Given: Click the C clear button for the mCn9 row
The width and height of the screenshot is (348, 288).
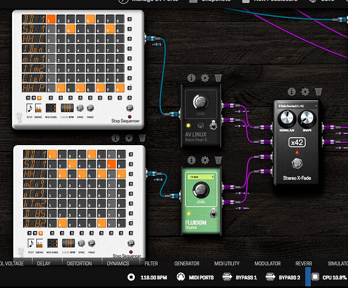Looking at the screenshot, I should 131,184.
